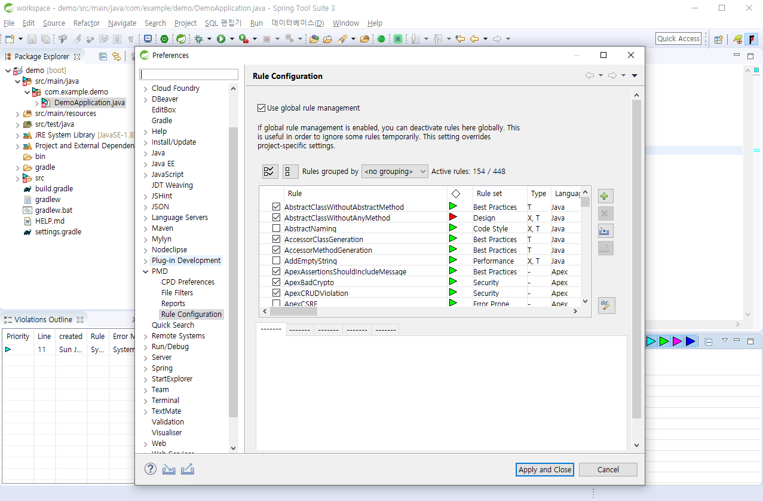Click the monitor icon in main toolbar
763x501 pixels.
click(x=148, y=39)
